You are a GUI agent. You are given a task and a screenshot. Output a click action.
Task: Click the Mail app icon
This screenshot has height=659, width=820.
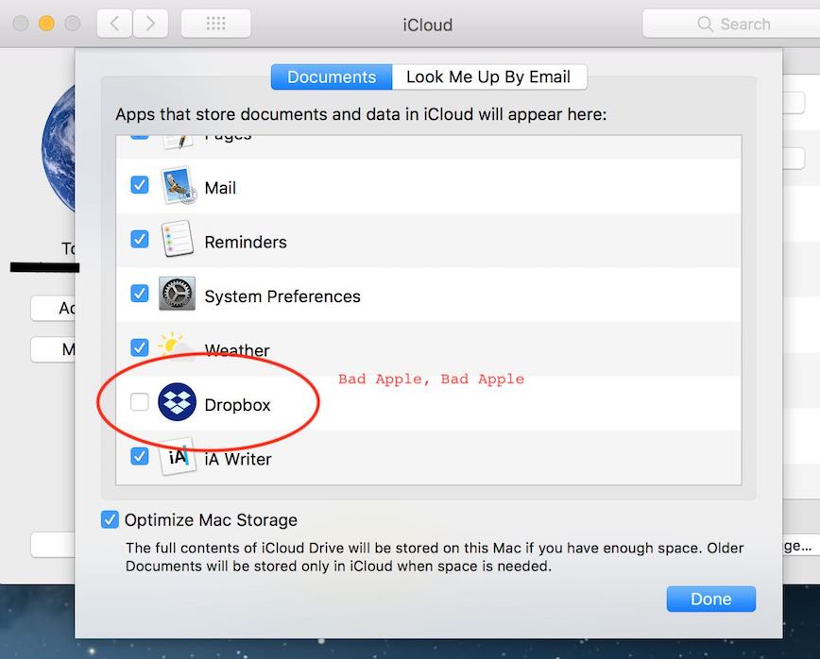[x=177, y=187]
